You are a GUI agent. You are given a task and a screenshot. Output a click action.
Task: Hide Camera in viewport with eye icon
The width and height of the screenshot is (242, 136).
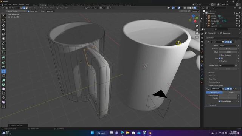[237, 16]
